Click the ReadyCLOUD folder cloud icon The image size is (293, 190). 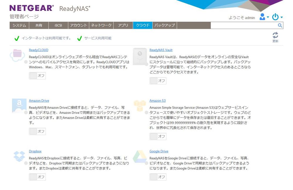[x=17, y=55]
